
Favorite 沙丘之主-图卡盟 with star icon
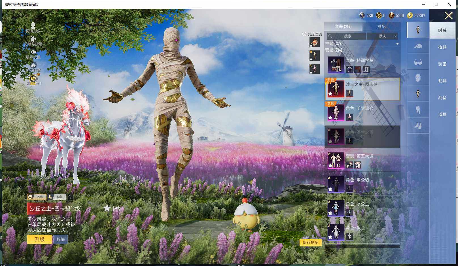pyautogui.click(x=107, y=208)
